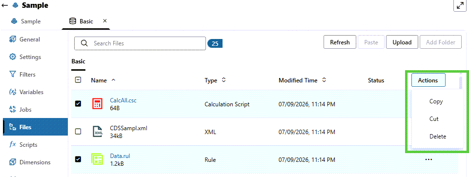
Task: Sort by the Modified Time column arrows
Action: 324,80
